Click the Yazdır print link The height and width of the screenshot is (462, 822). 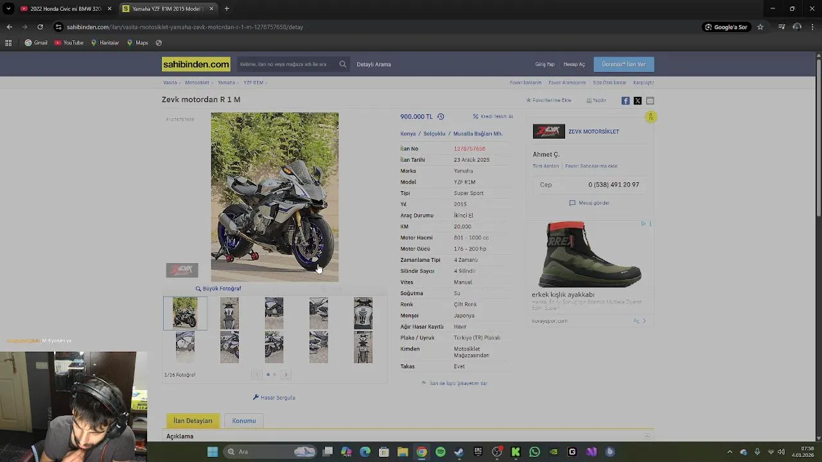596,100
